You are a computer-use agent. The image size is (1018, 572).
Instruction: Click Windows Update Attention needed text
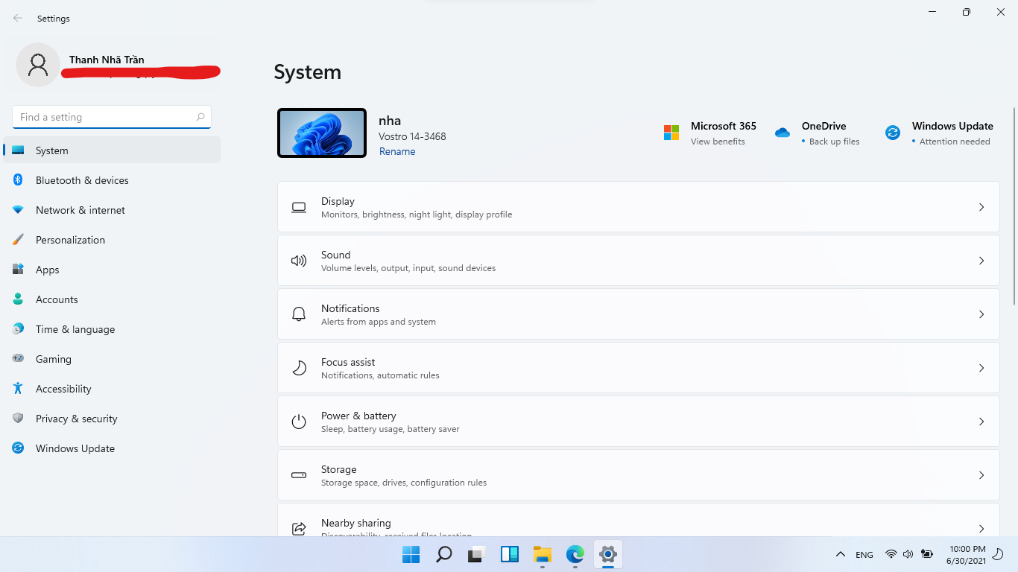point(955,142)
